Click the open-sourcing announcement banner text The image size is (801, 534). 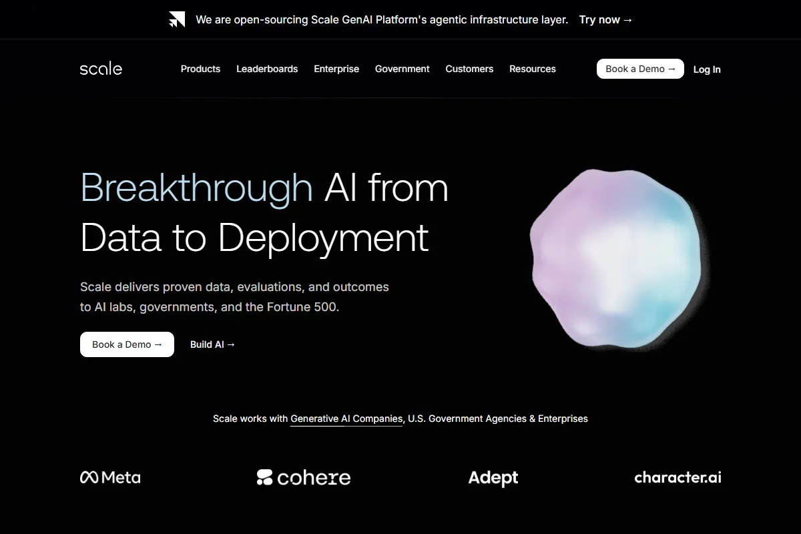(x=382, y=19)
